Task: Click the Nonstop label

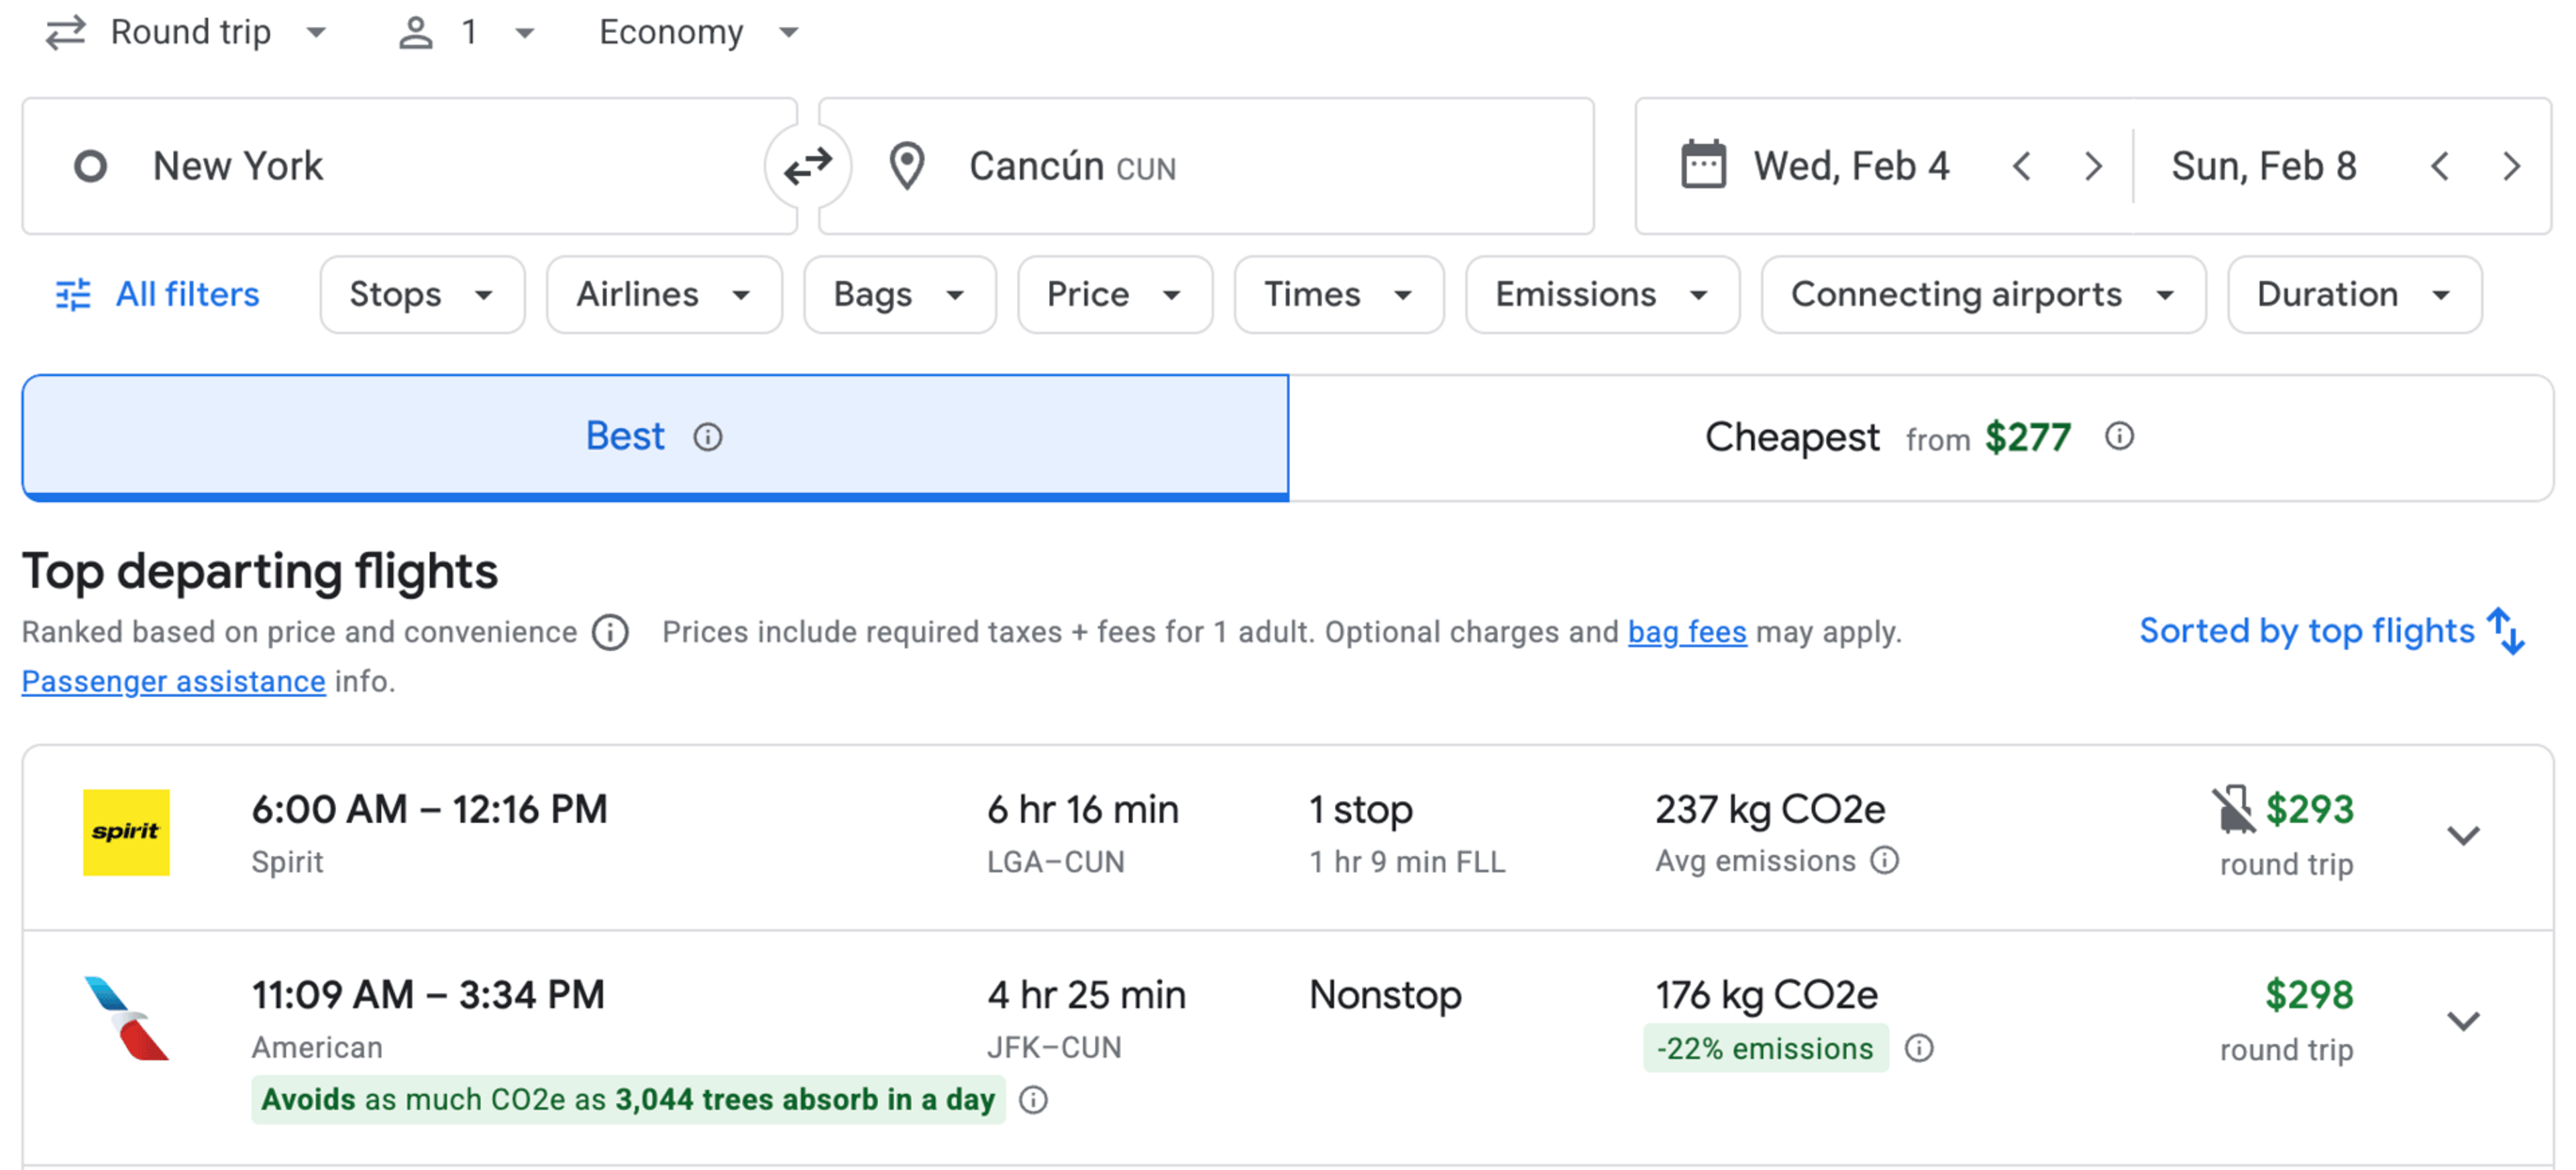Action: pyautogui.click(x=1385, y=995)
